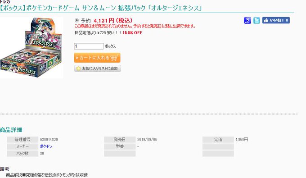Click the 備考 heading
This screenshot has height=178, width=306.
coord(4,169)
